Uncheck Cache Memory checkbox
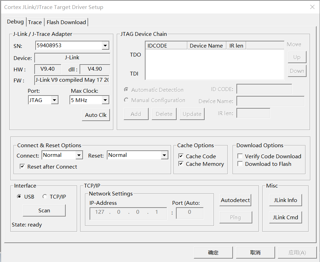The width and height of the screenshot is (320, 262). 181,164
